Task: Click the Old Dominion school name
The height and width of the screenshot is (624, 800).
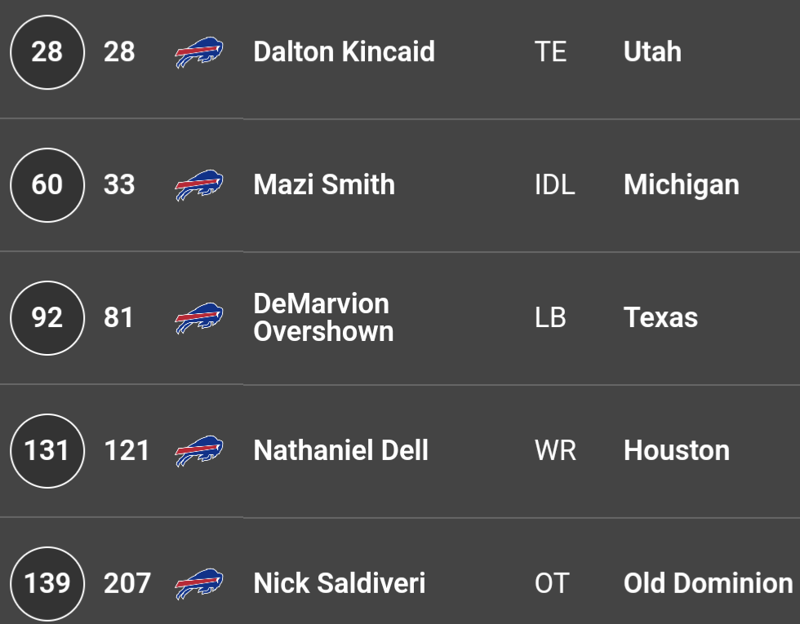Action: click(709, 583)
